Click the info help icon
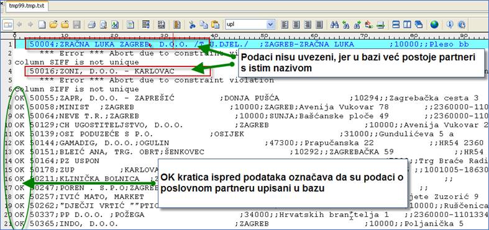Image resolution: width=489 pixels, height=230 pixels. pos(450,24)
